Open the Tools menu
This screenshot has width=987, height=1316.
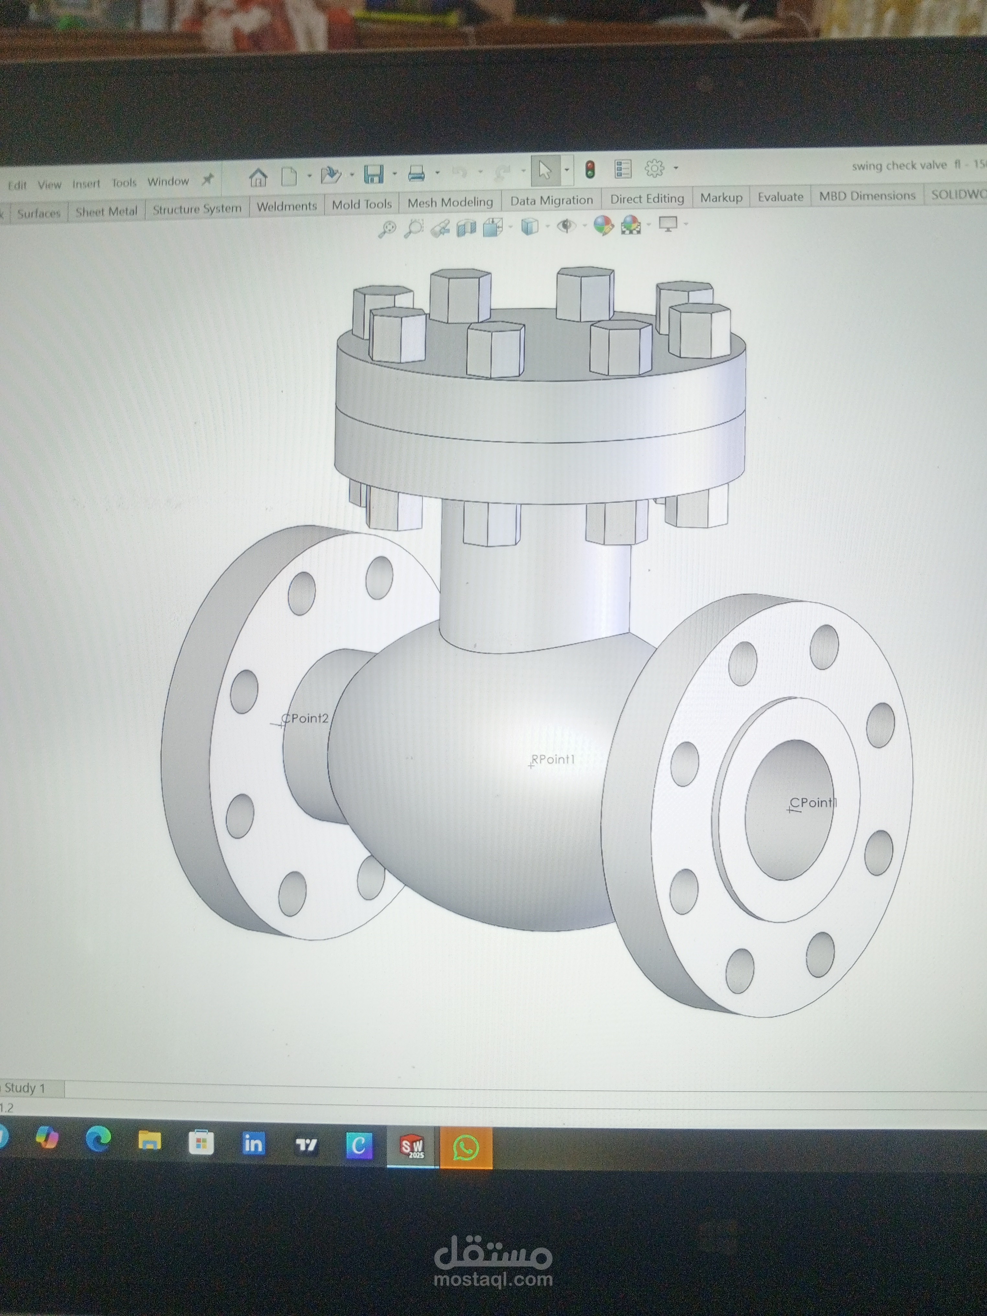pyautogui.click(x=124, y=183)
